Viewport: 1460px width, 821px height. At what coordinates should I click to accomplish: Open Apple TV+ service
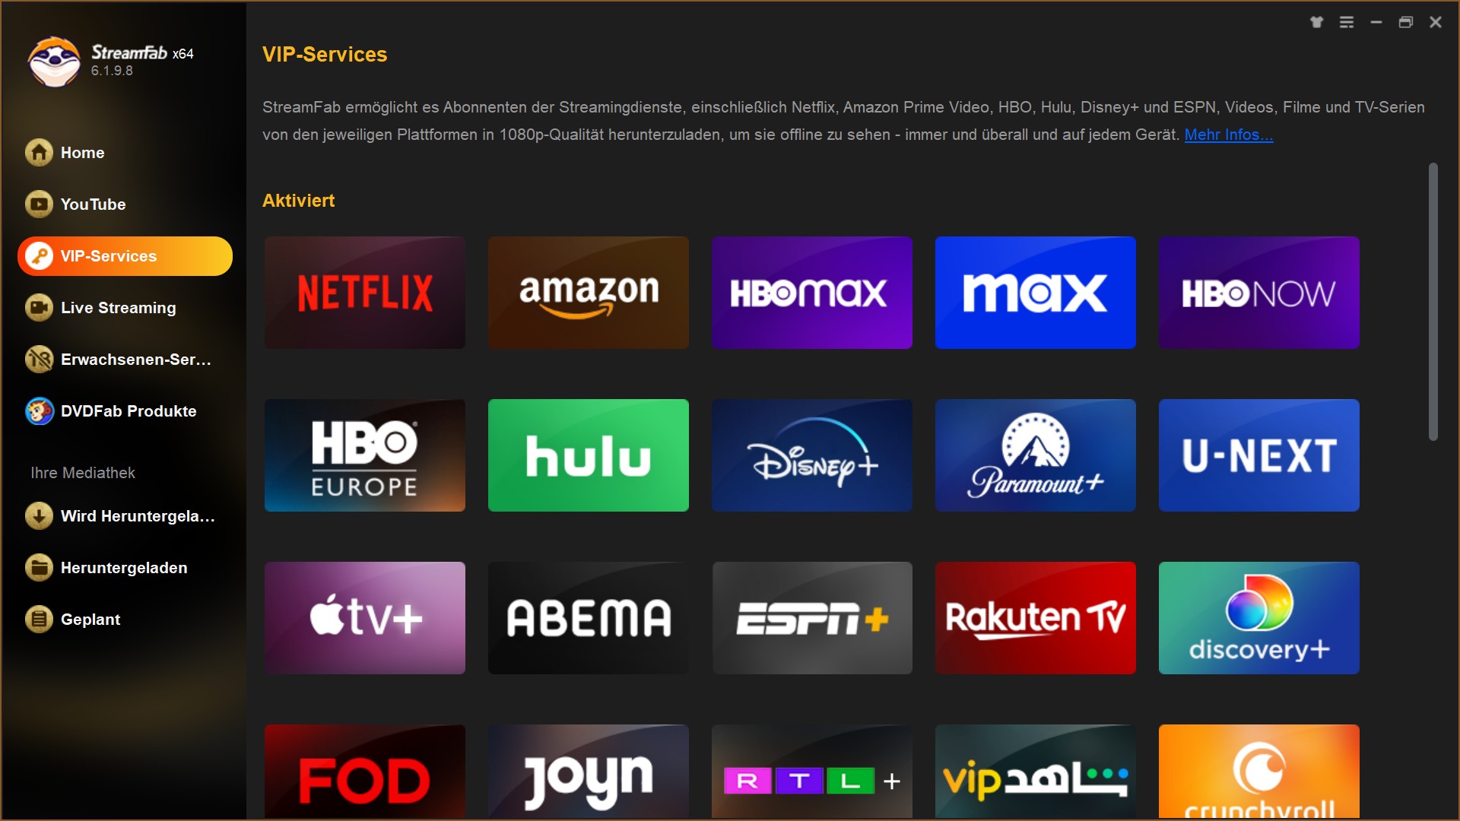point(366,617)
